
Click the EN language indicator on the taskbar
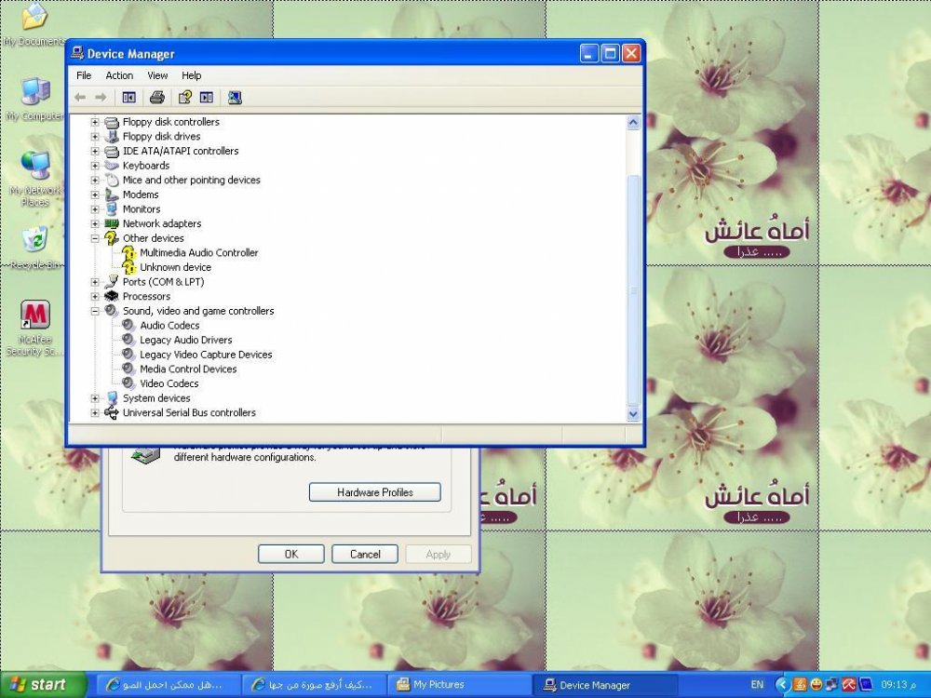[x=757, y=685]
